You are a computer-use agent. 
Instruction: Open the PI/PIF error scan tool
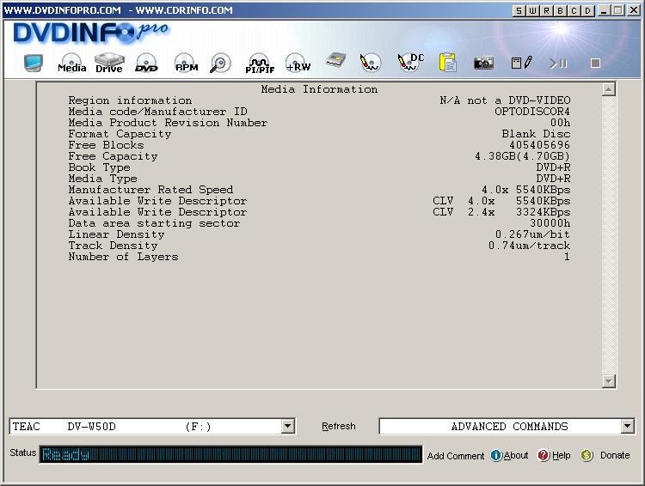(x=260, y=63)
